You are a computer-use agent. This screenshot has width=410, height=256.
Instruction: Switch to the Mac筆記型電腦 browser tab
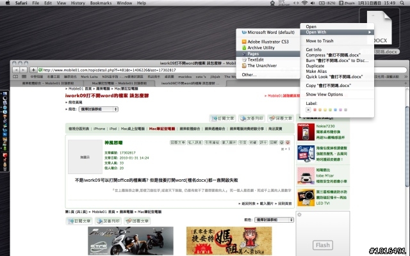point(119,83)
